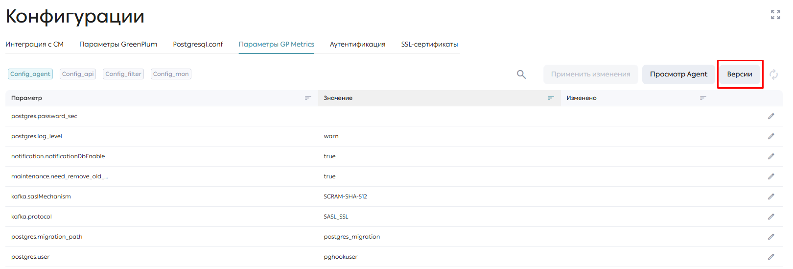
Task: Open SSL-сертификаты tab
Action: 430,44
